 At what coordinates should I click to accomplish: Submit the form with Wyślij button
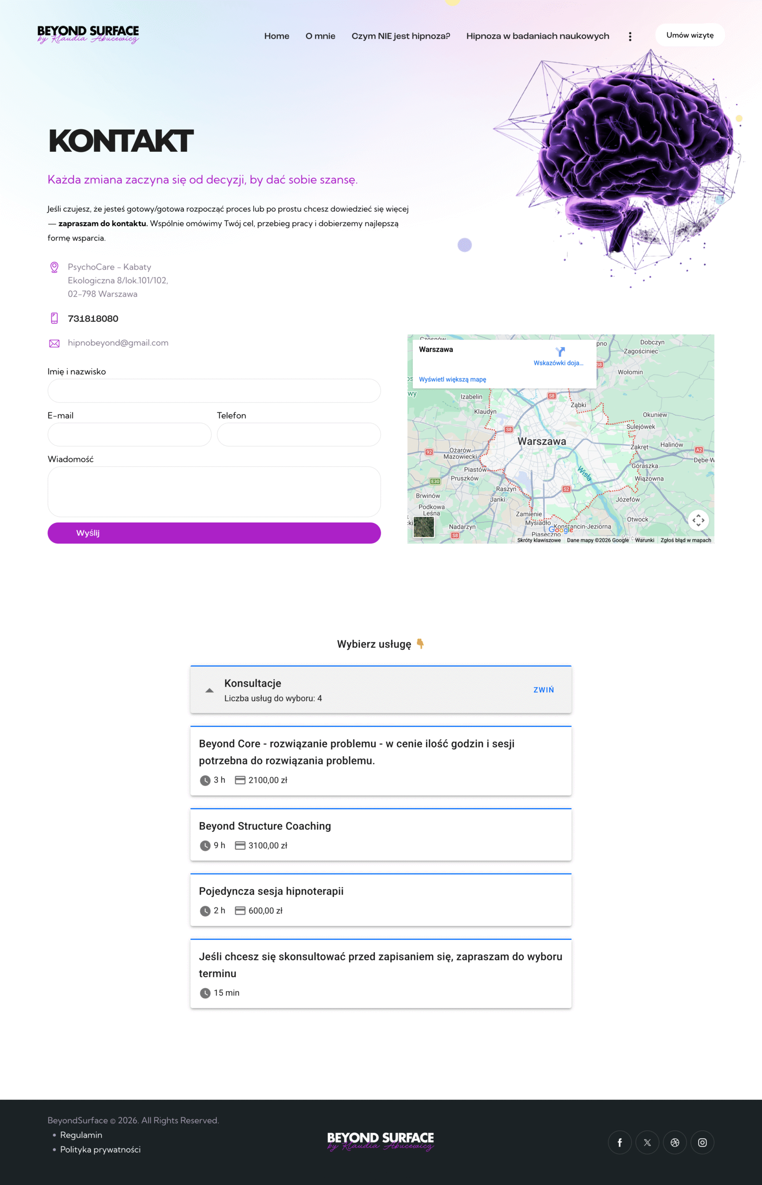point(214,533)
